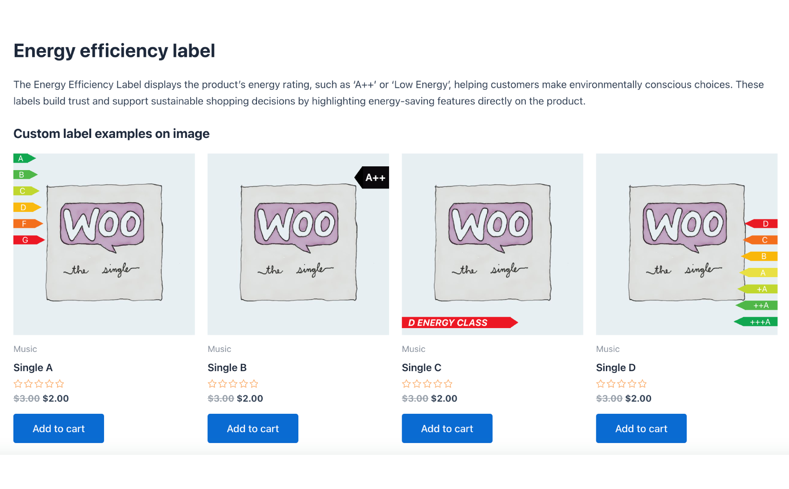Select the black A++ badge on Single B

[x=372, y=178]
